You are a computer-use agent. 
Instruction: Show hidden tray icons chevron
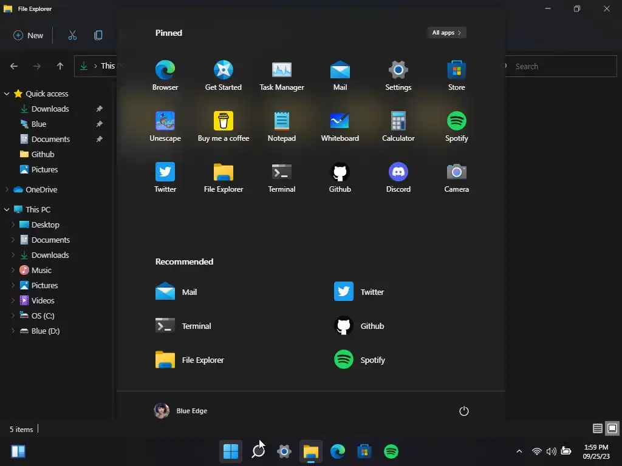(519, 451)
